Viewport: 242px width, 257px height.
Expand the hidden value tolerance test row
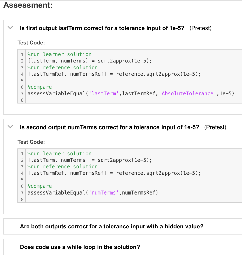112,226
